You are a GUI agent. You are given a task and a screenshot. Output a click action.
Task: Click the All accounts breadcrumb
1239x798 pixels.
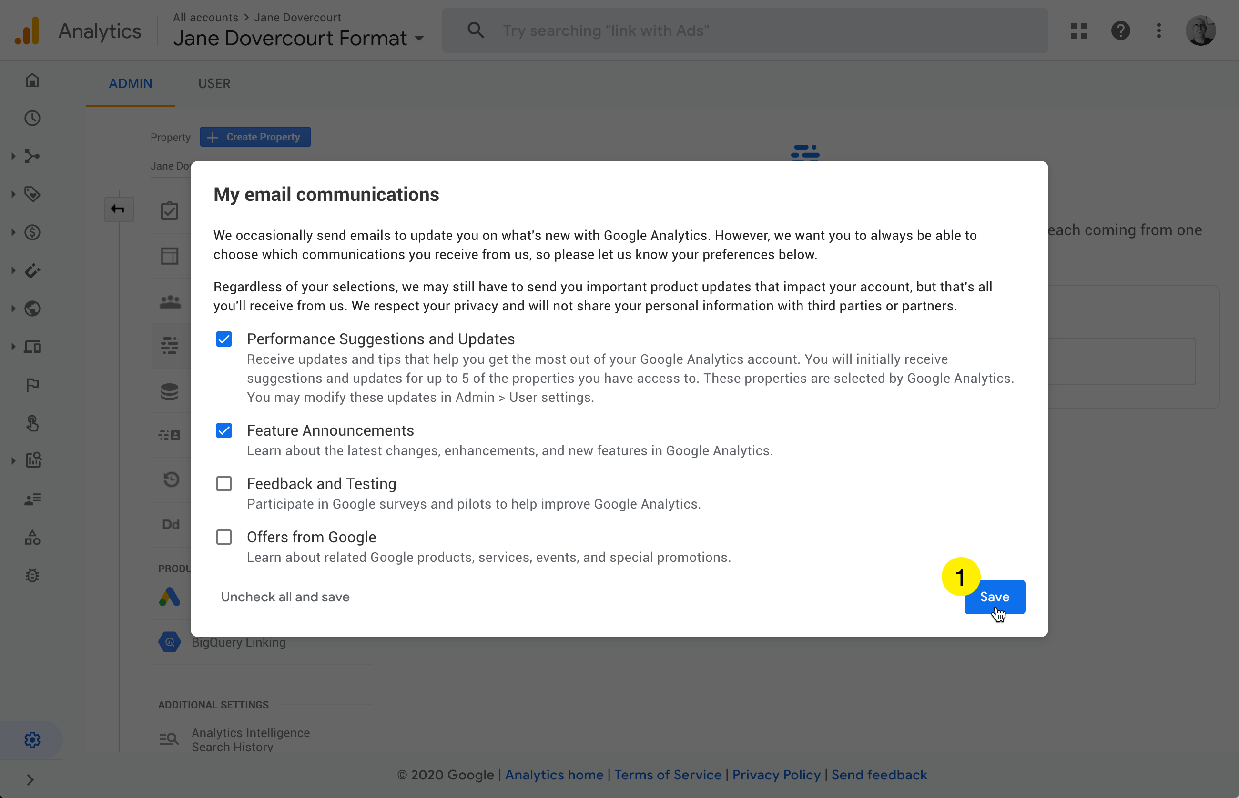[x=205, y=18]
